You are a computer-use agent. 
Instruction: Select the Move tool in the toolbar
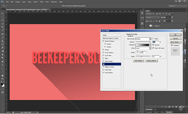[3, 13]
